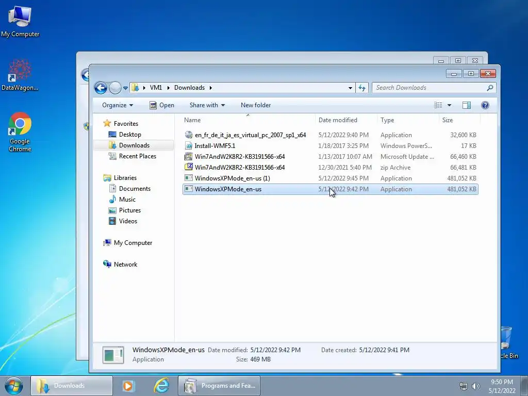The height and width of the screenshot is (396, 528).
Task: Open the Pictures library
Action: point(129,210)
